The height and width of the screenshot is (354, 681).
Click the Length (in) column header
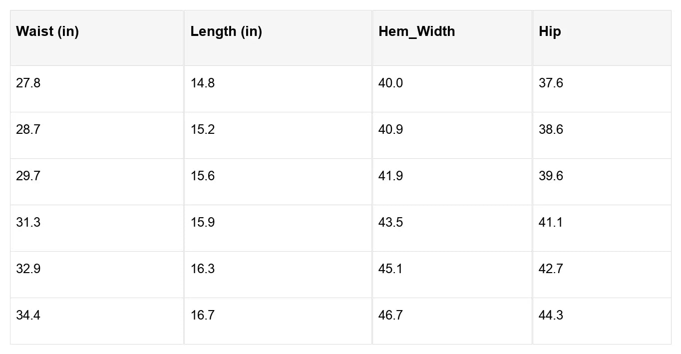pos(226,31)
